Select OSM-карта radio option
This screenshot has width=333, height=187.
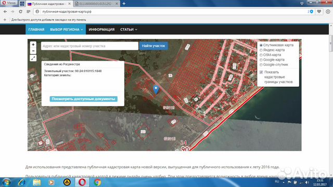(261, 55)
